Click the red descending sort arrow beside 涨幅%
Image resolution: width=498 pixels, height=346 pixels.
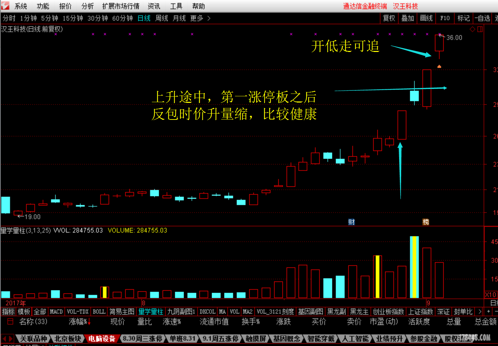89,322
